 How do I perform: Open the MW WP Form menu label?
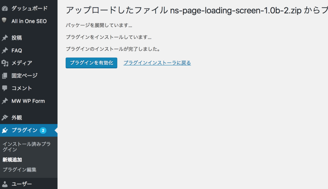tap(28, 101)
